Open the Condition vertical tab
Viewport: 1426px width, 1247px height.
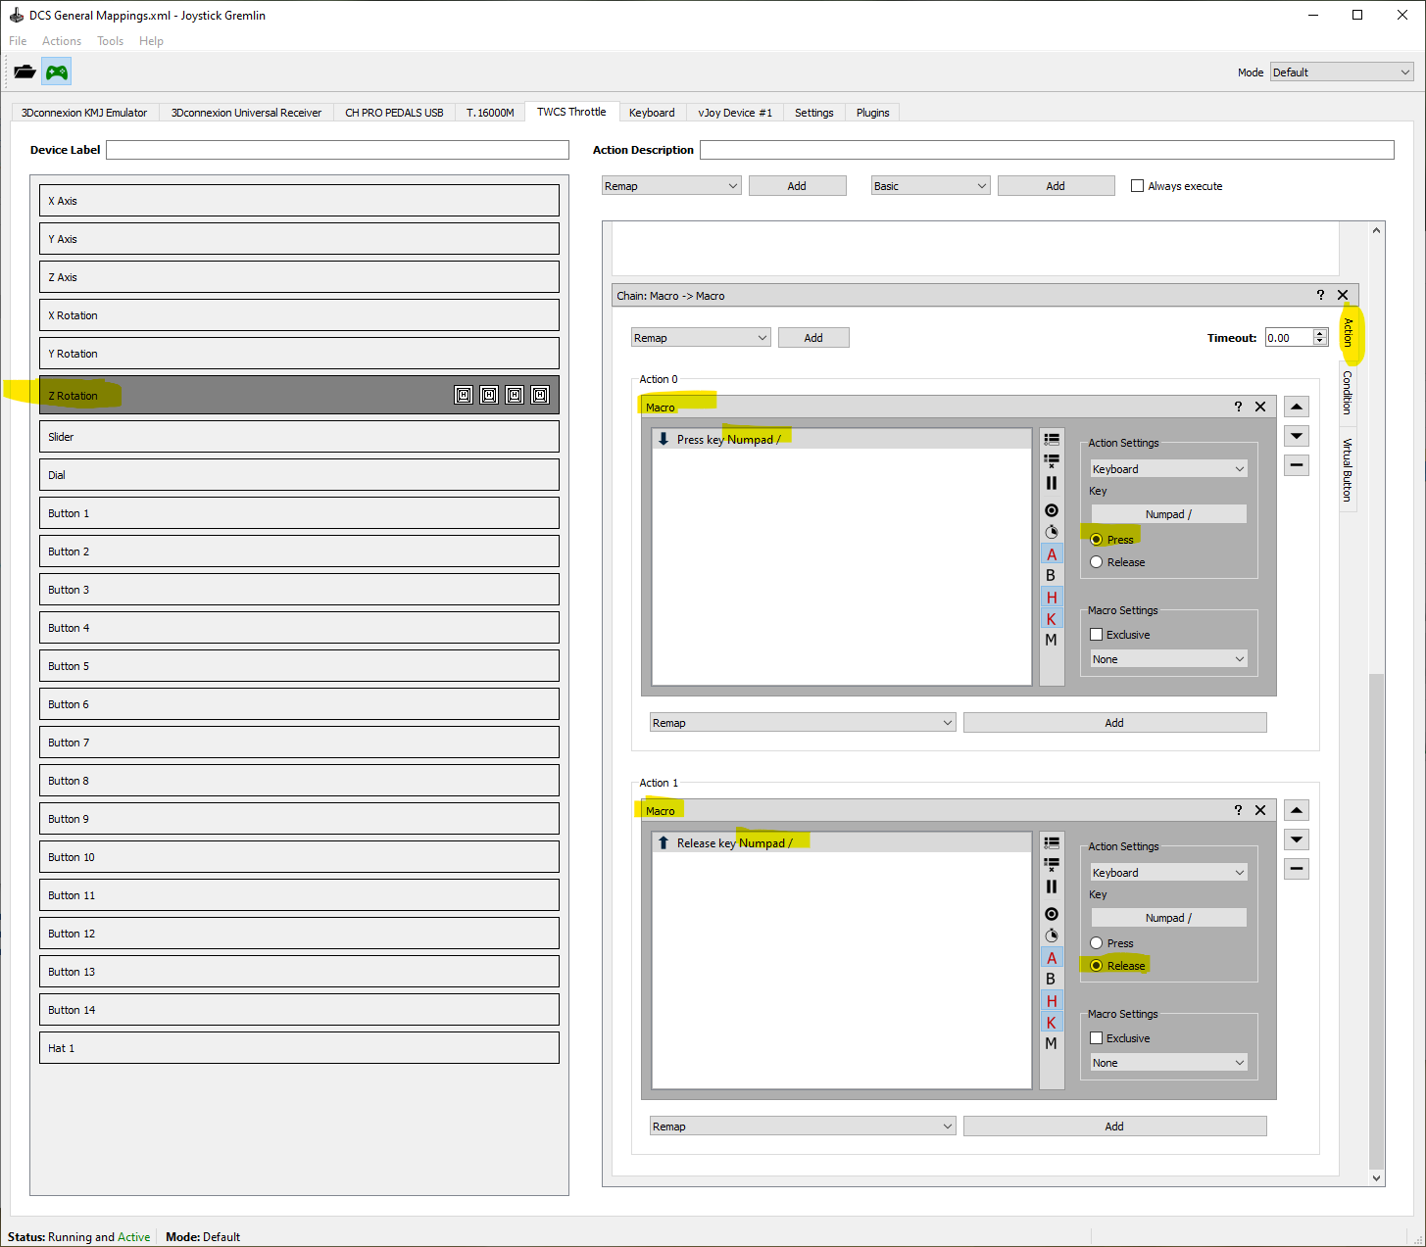pos(1348,393)
